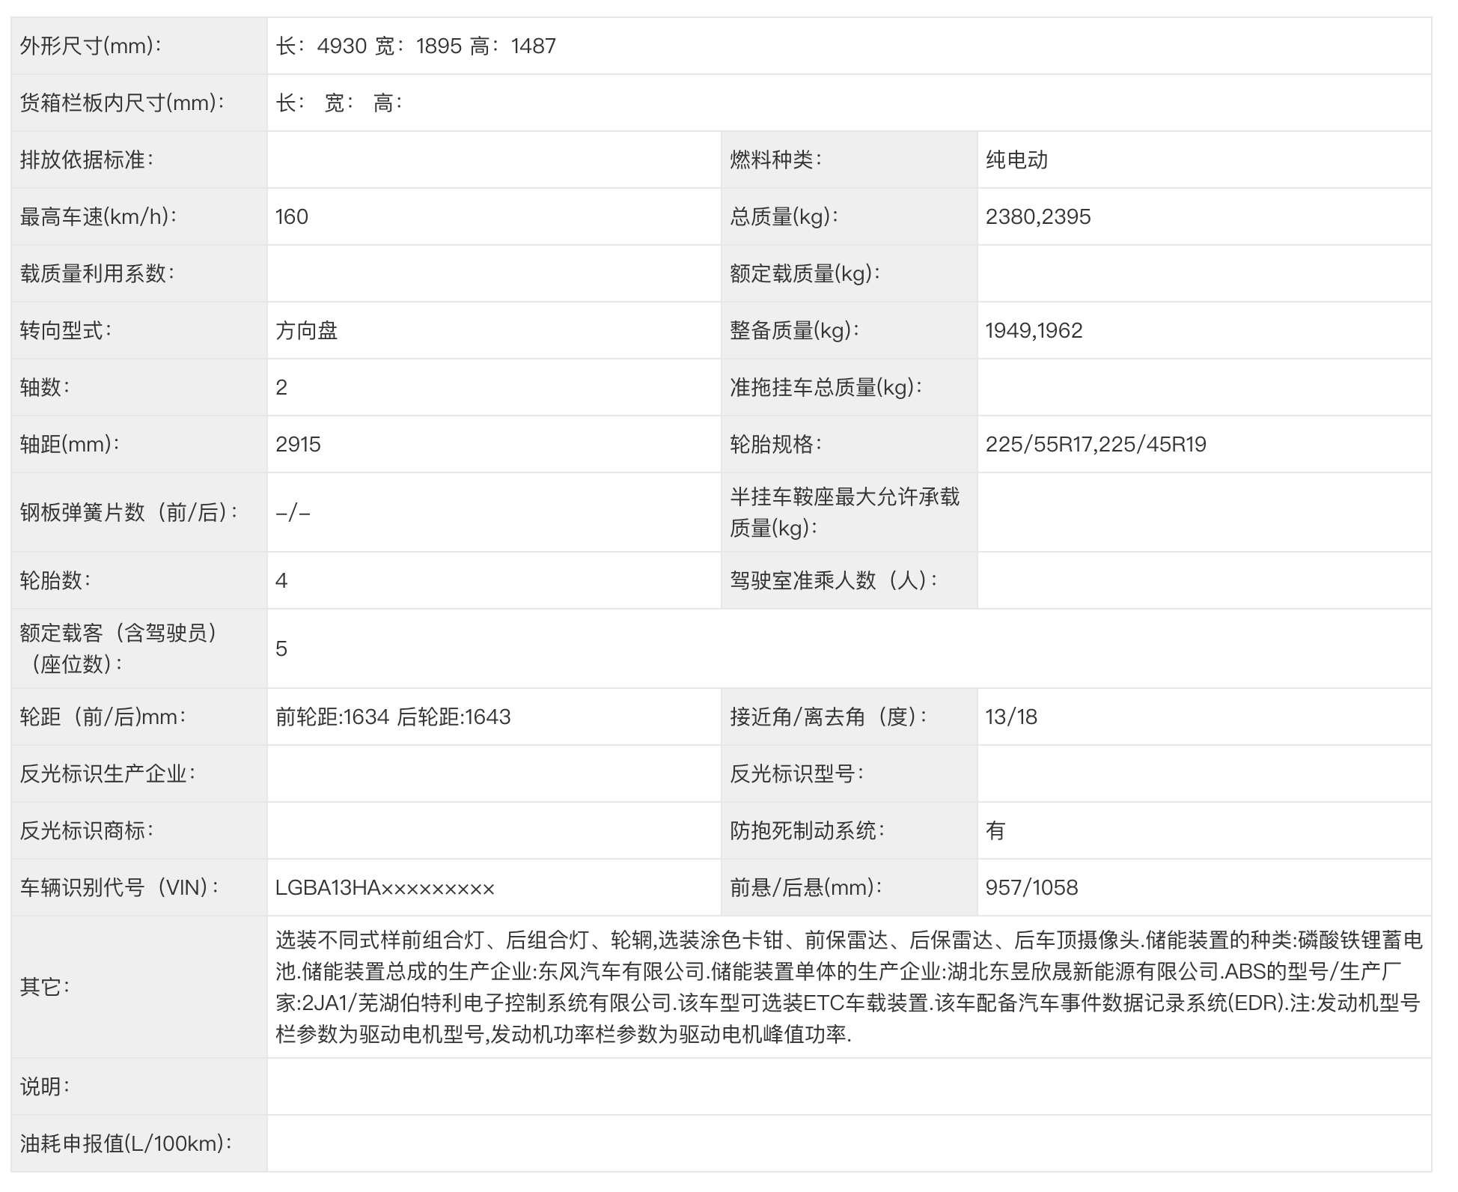Select curb weight value 1949,1962
1458x1192 pixels.
pos(1034,331)
